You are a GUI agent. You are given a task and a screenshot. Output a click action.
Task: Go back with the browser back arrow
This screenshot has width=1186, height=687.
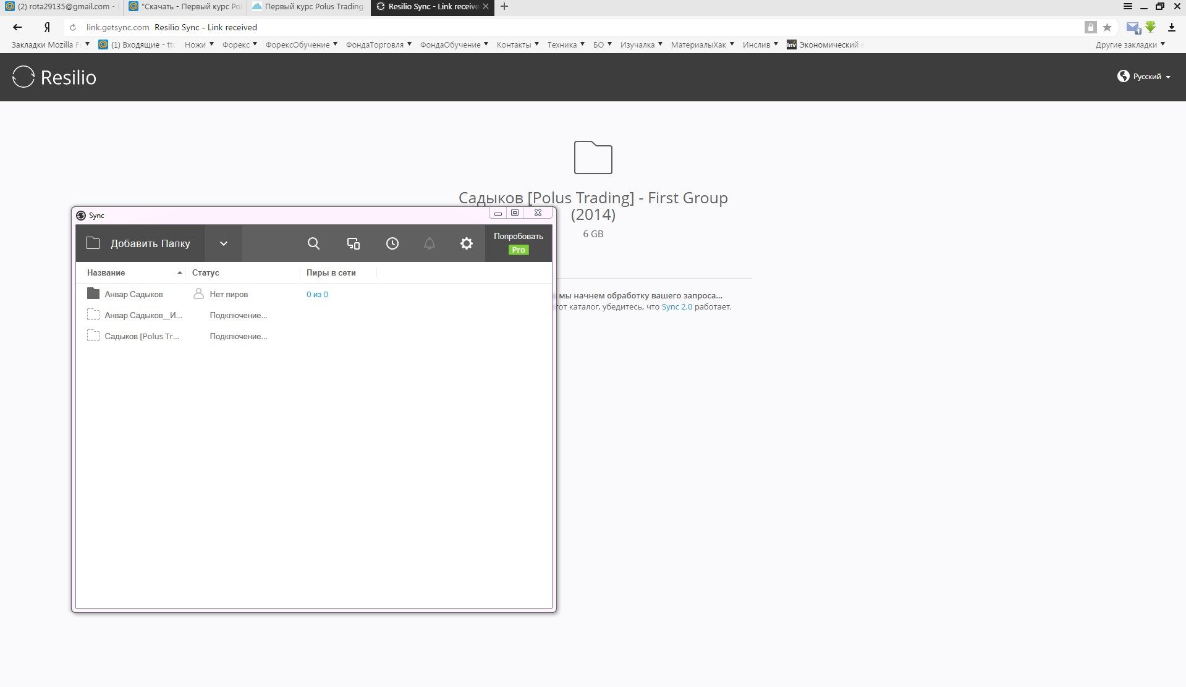click(17, 27)
